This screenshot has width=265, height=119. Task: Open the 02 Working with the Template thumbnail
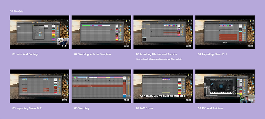pyautogui.click(x=101, y=32)
